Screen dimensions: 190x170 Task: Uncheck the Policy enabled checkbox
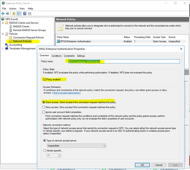point(44,79)
